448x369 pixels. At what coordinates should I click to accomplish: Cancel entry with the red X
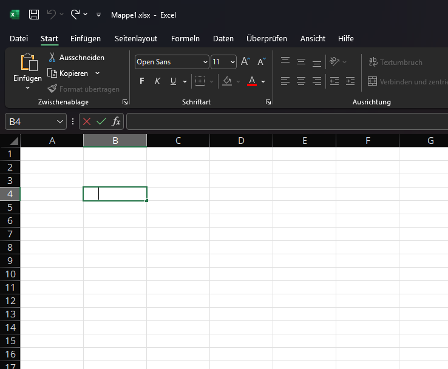[x=87, y=121]
